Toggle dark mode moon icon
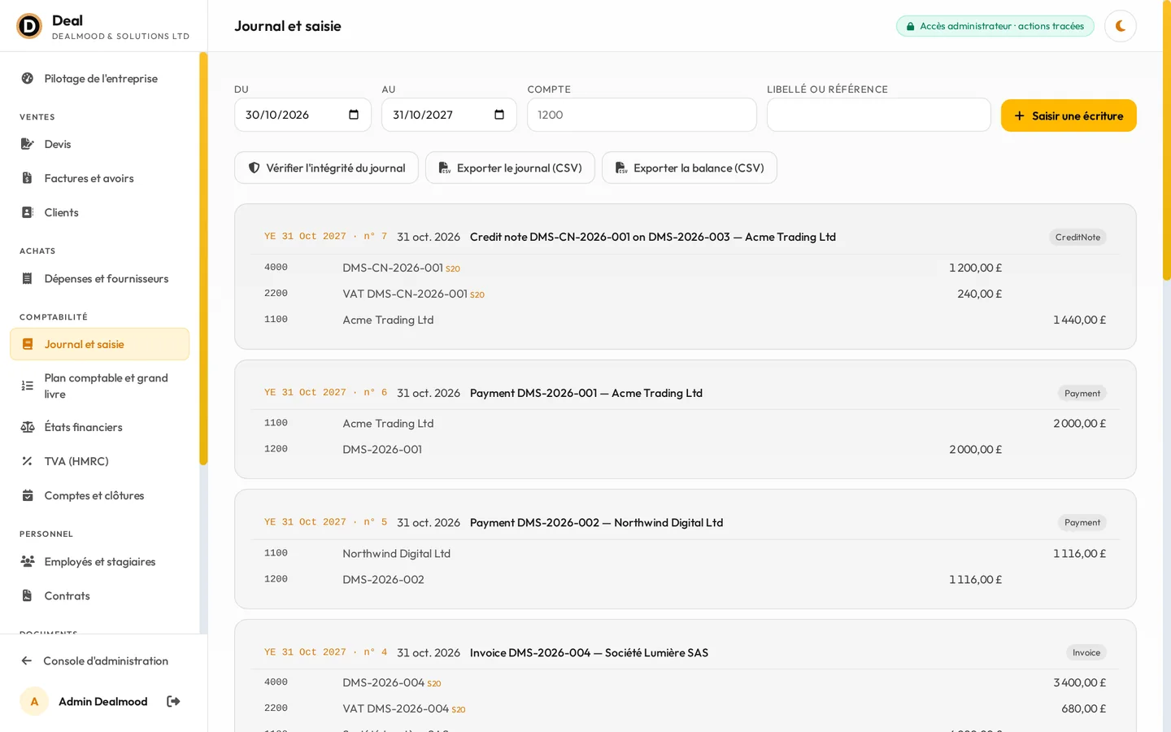This screenshot has width=1171, height=732. [x=1120, y=26]
